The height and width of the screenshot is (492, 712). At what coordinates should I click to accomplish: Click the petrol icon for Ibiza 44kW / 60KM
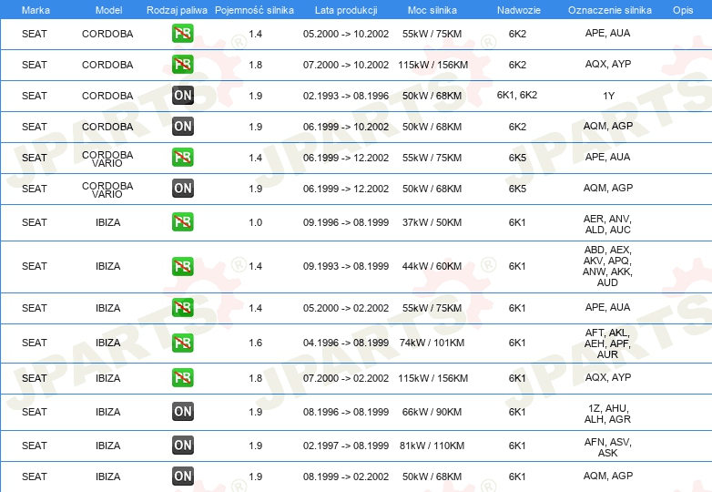[182, 266]
